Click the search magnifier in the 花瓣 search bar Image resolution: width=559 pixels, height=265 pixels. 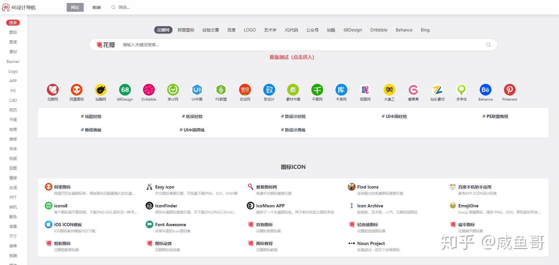pos(489,45)
